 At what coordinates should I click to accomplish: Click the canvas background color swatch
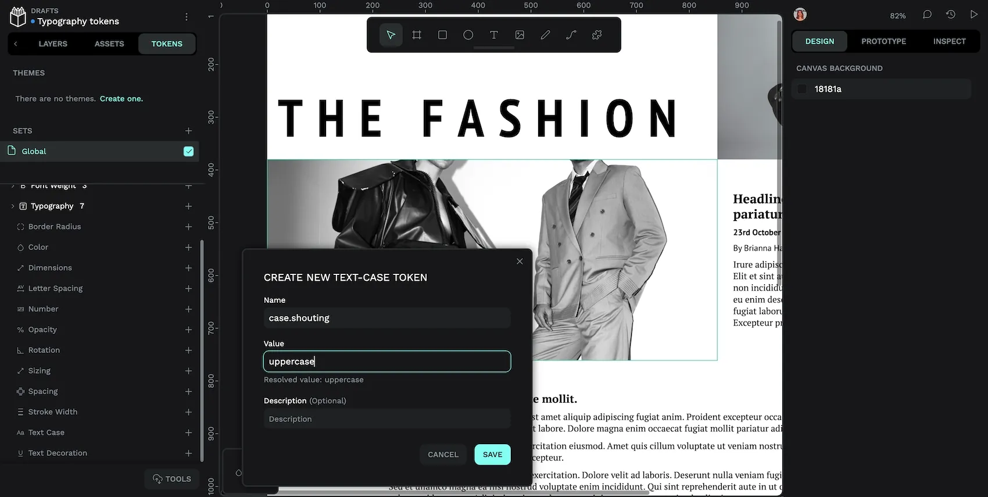(x=802, y=89)
